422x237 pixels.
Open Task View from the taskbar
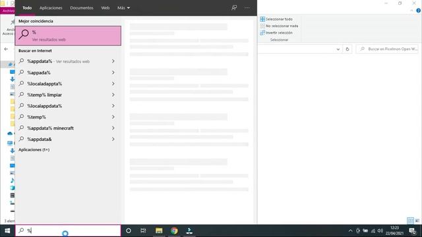click(143, 230)
